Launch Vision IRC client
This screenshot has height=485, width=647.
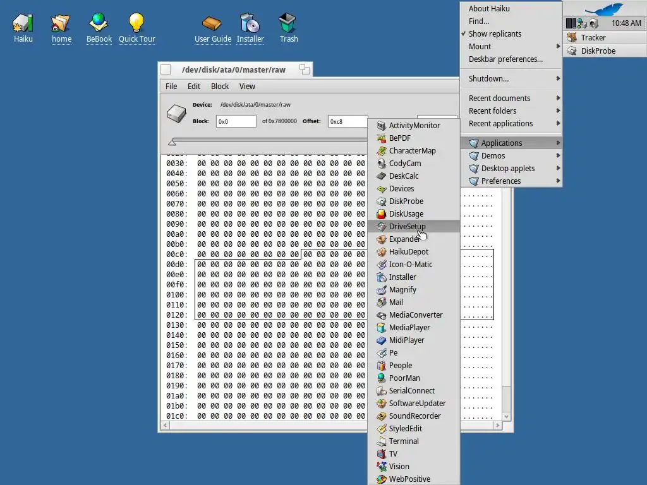(x=414, y=467)
